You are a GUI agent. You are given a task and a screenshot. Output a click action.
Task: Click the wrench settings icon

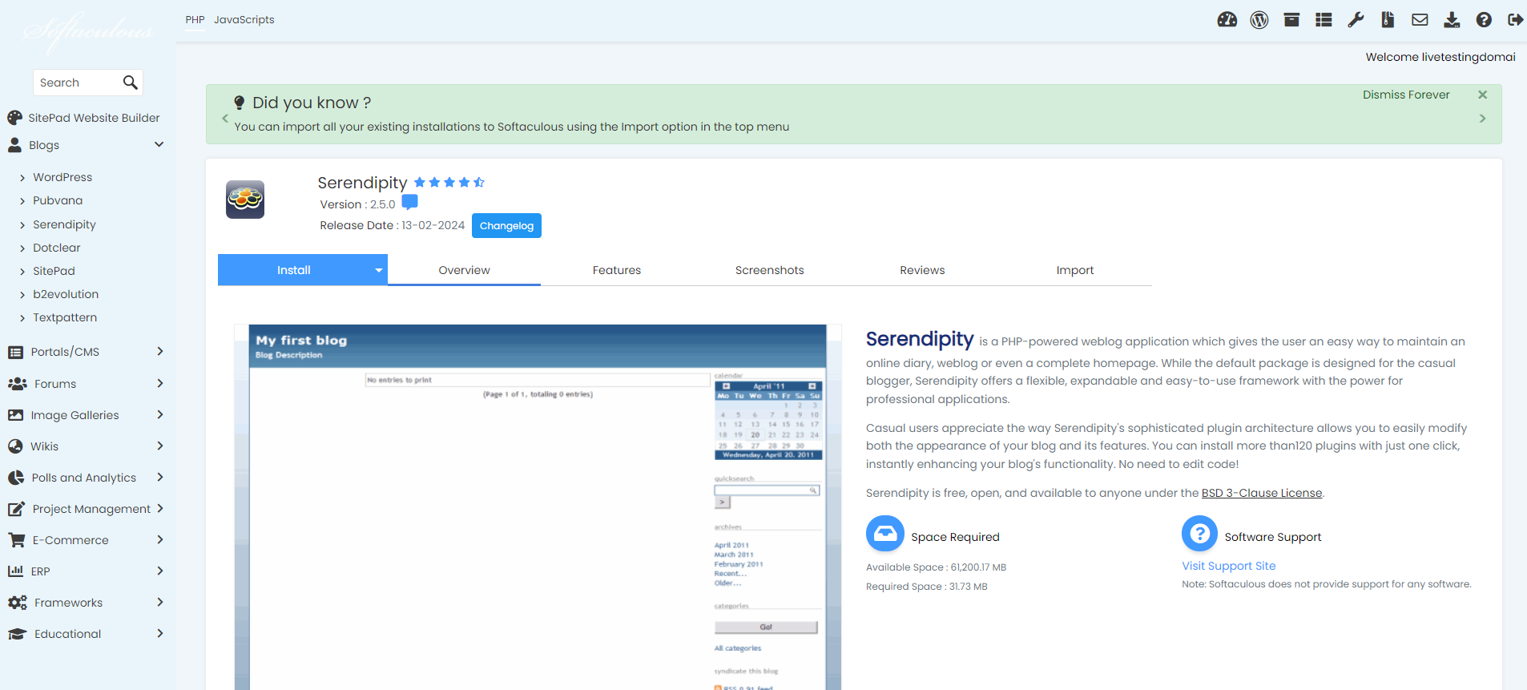(x=1356, y=20)
